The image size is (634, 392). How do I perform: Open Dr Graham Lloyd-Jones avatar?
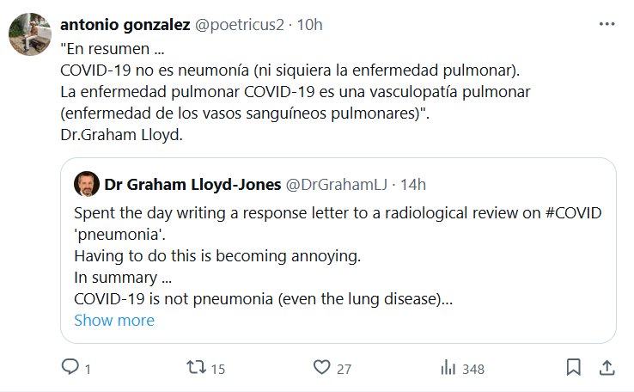pyautogui.click(x=84, y=184)
